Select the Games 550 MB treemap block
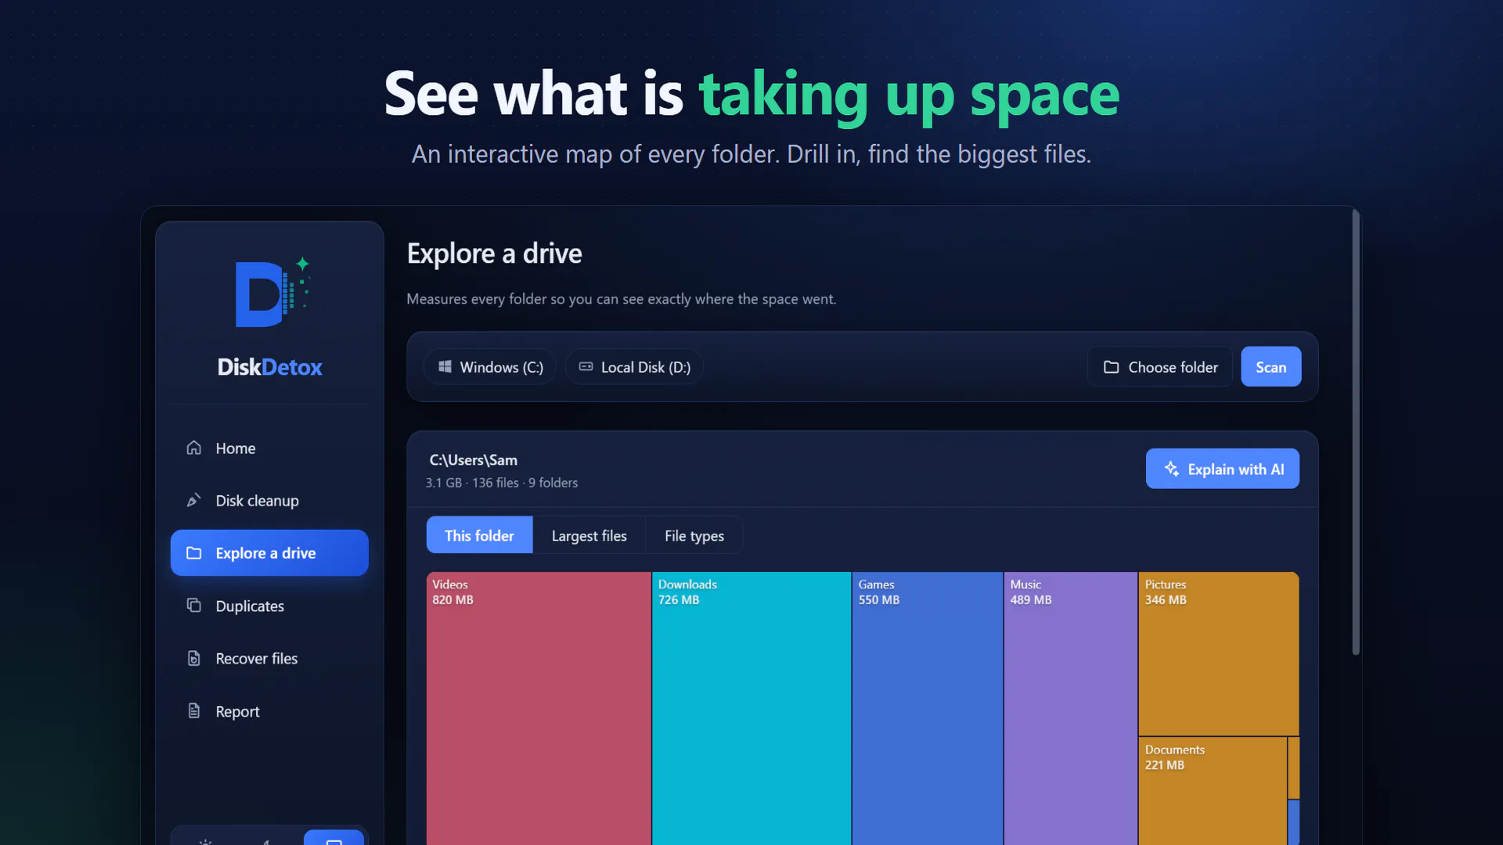Screen dimensions: 1503x845 [928, 708]
